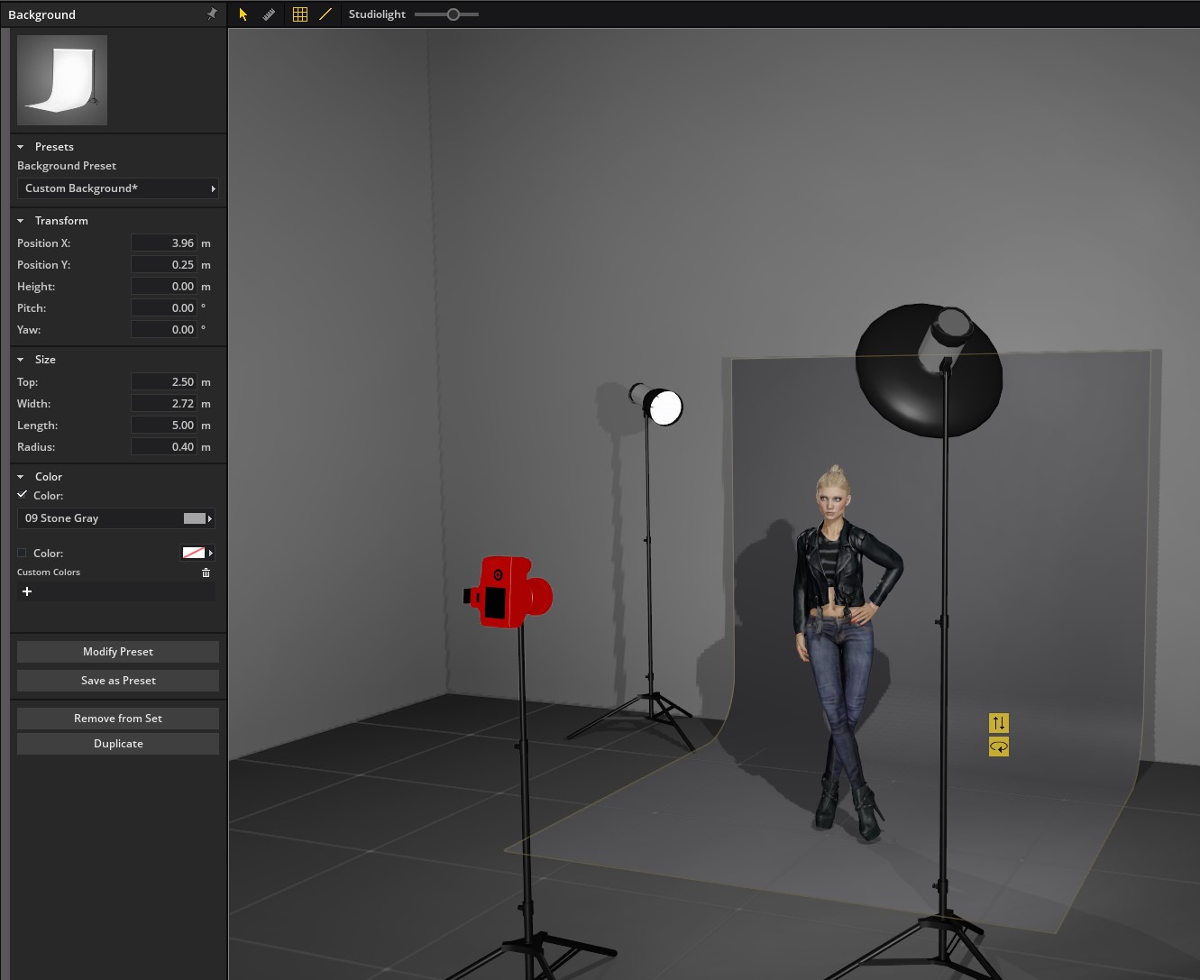Toggle the grid display icon
Screen dimensions: 1200x980
300,14
